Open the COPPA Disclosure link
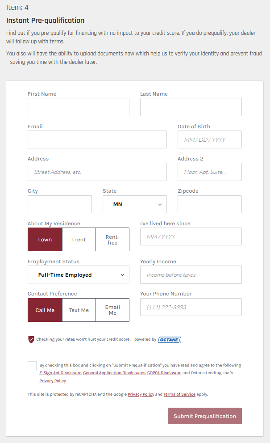This screenshot has height=443, width=270. (x=164, y=373)
